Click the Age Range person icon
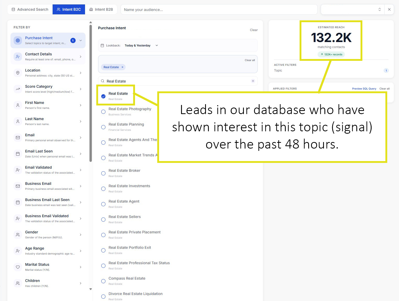Viewport: 399px width, 301px height. coord(18,251)
